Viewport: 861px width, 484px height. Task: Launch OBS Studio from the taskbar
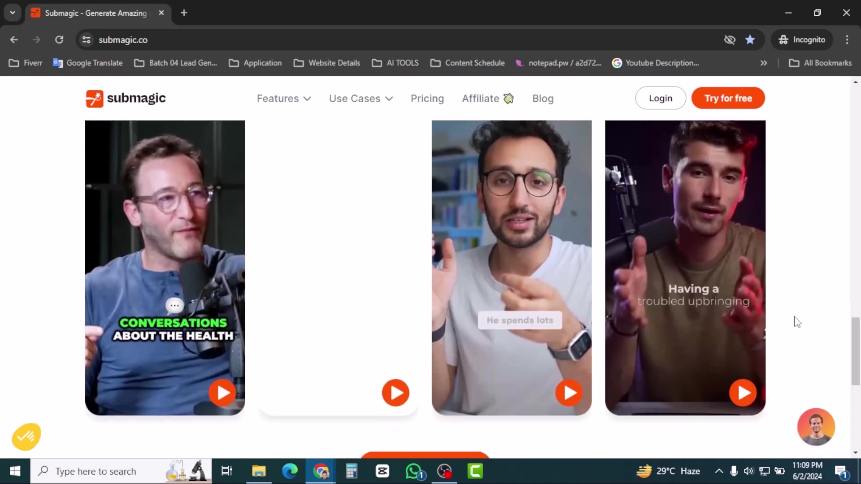444,471
